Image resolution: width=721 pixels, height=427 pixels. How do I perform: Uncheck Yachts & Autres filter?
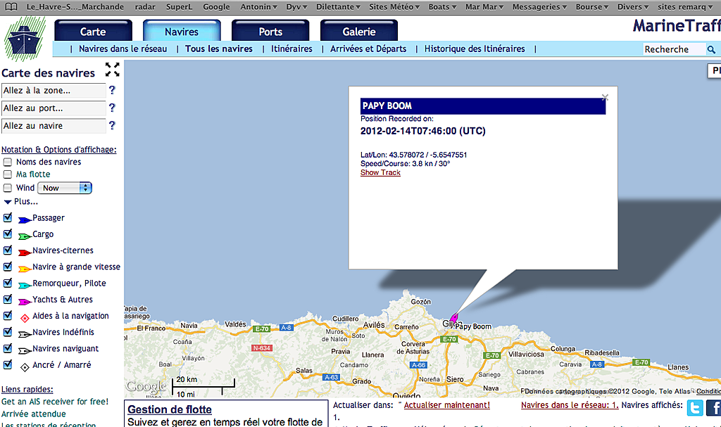pyautogui.click(x=7, y=299)
